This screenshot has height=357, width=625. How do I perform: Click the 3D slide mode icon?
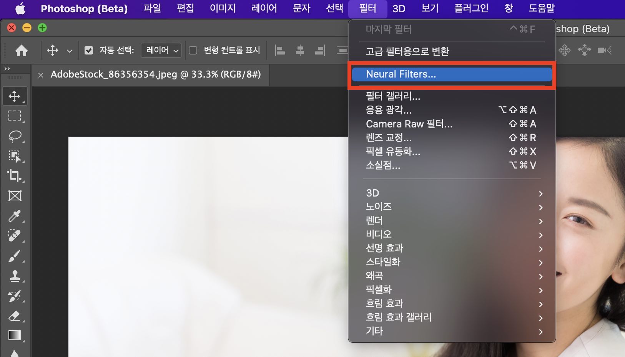584,50
